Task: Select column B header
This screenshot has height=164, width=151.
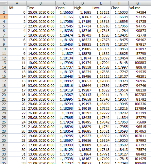Action: [41, 3]
